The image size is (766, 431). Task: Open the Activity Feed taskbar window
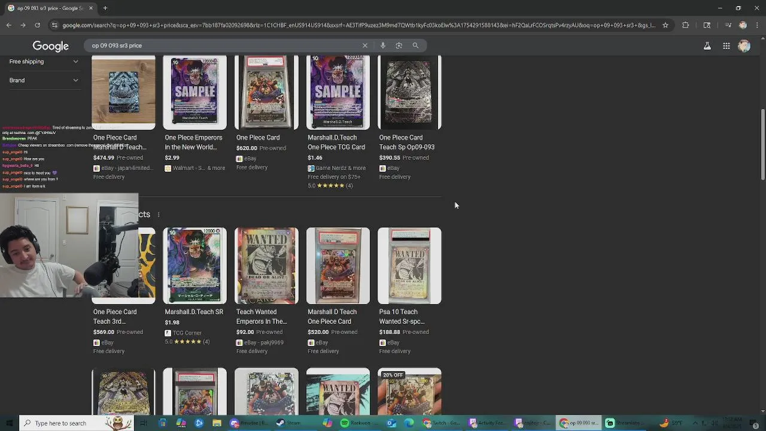(x=488, y=423)
